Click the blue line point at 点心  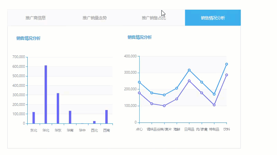(139, 82)
